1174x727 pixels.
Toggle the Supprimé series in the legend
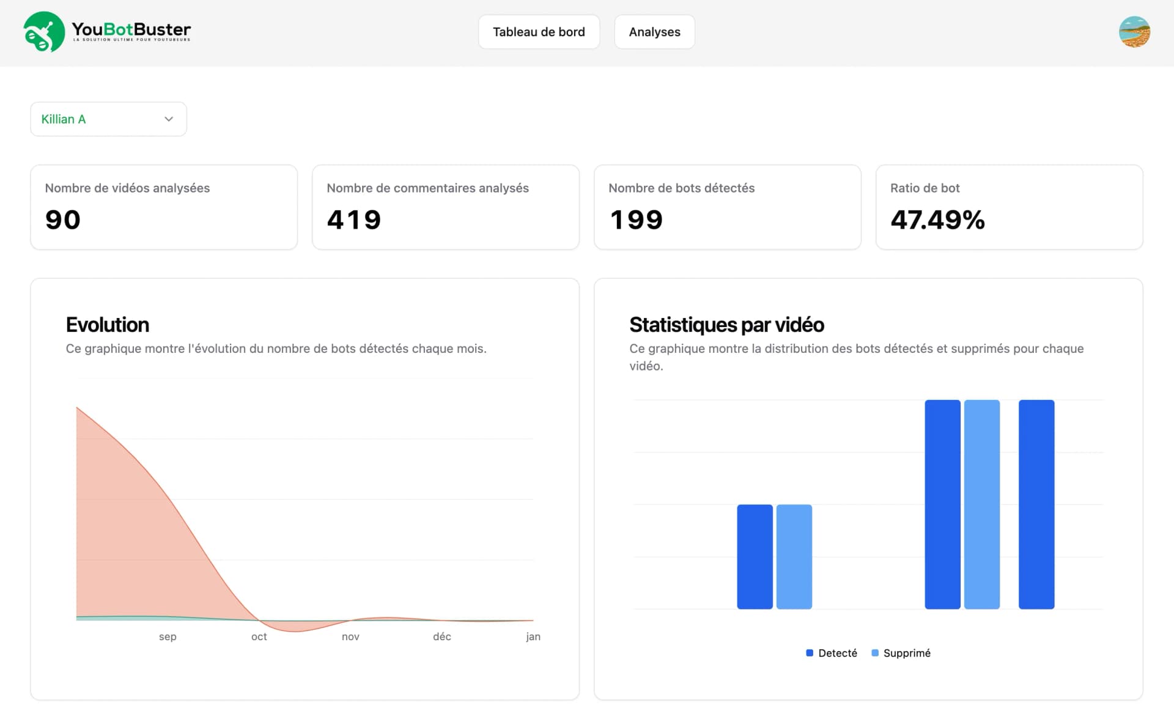901,652
